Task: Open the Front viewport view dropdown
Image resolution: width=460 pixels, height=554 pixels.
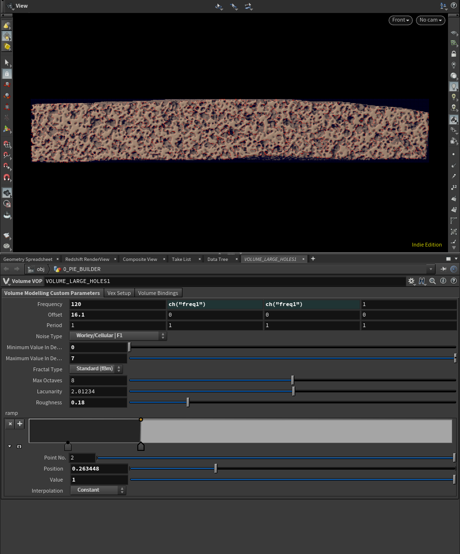Action: pos(400,20)
